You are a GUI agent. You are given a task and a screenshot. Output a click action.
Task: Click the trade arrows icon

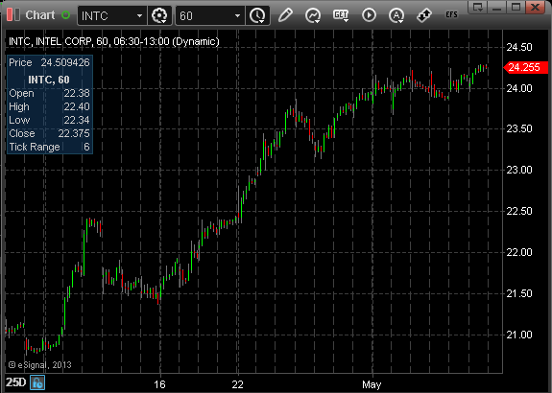[x=424, y=15]
